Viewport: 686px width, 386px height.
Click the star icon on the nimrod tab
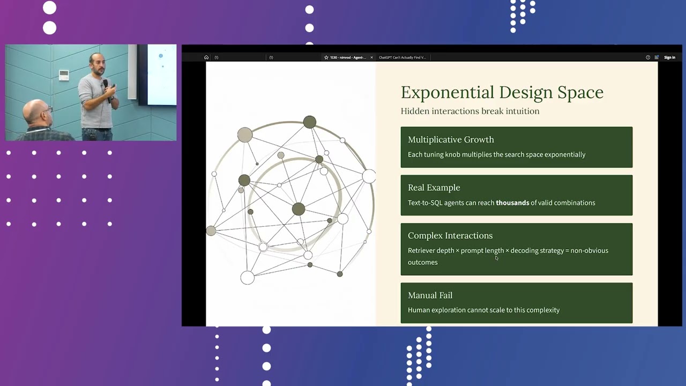(326, 57)
